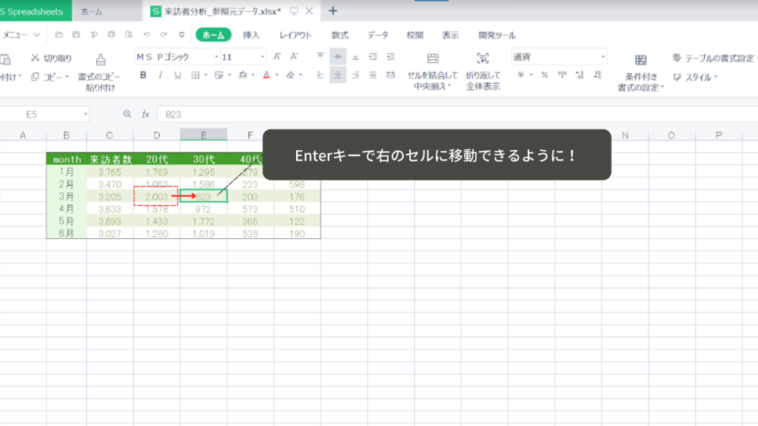The width and height of the screenshot is (758, 426).
Task: Expand the font size dropdown
Action: (x=262, y=57)
